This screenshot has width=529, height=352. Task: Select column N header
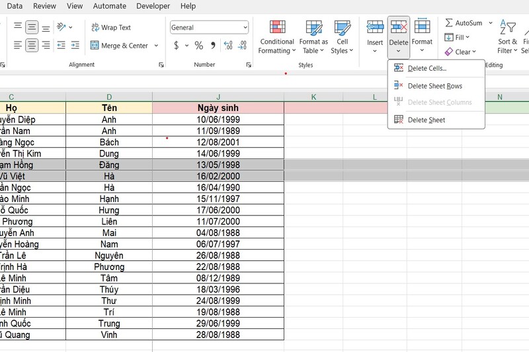click(500, 97)
